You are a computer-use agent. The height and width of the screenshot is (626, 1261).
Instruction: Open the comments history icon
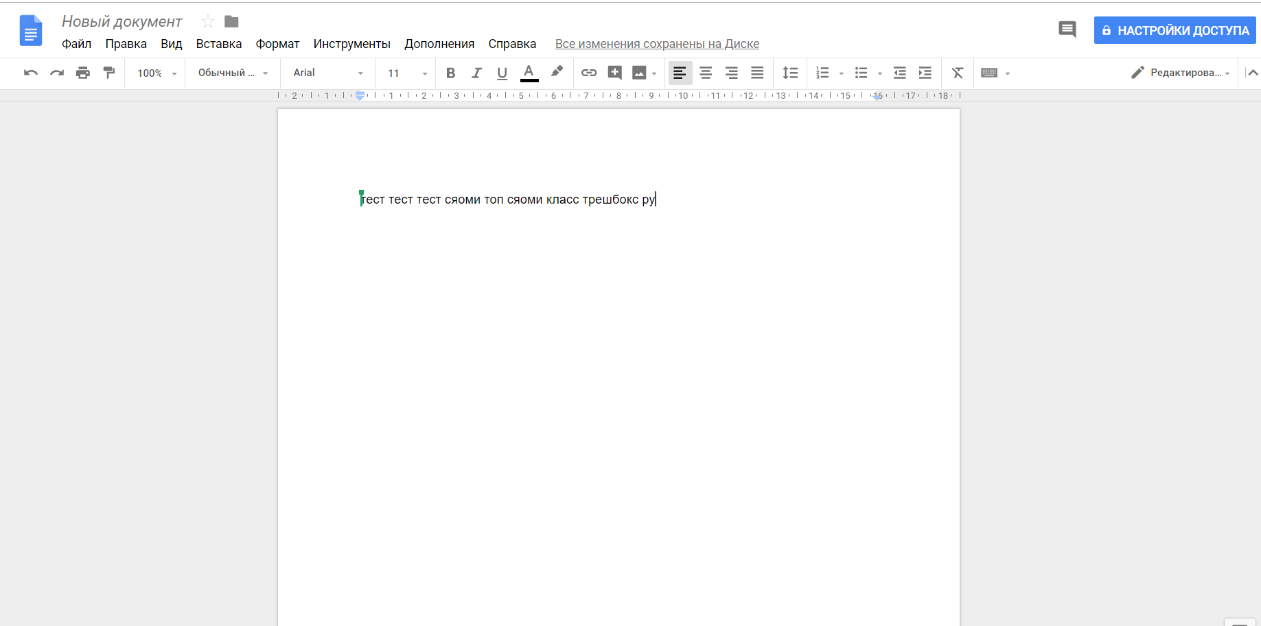pos(1067,29)
